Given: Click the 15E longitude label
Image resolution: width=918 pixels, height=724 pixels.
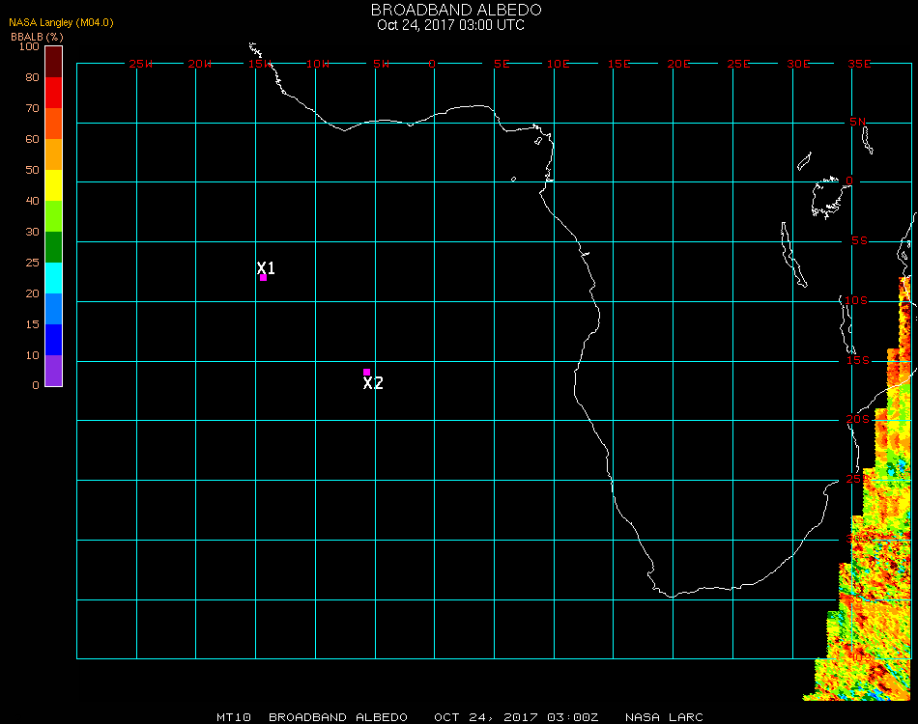Looking at the screenshot, I should click(618, 64).
